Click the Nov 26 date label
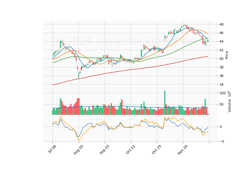 pyautogui.click(x=183, y=150)
